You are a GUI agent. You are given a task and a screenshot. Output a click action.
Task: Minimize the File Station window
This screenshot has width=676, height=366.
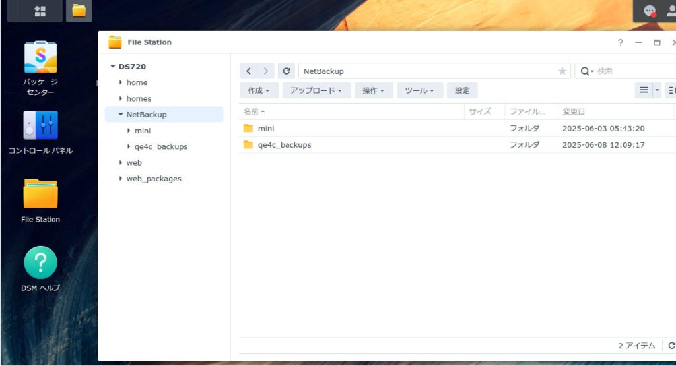coord(638,42)
